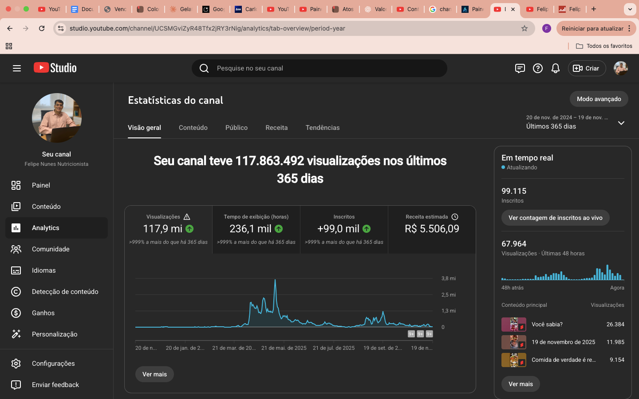This screenshot has width=639, height=399.
Task: Open the account avatar menu
Action: click(620, 68)
